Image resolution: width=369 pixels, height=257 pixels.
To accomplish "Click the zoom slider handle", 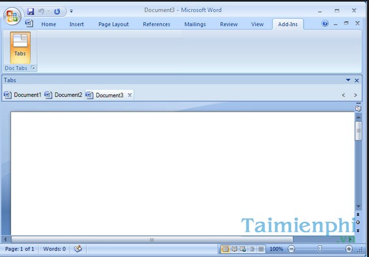I will 320,249.
